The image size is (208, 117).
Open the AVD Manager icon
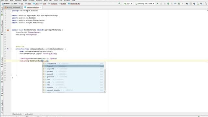(x=198, y=4)
